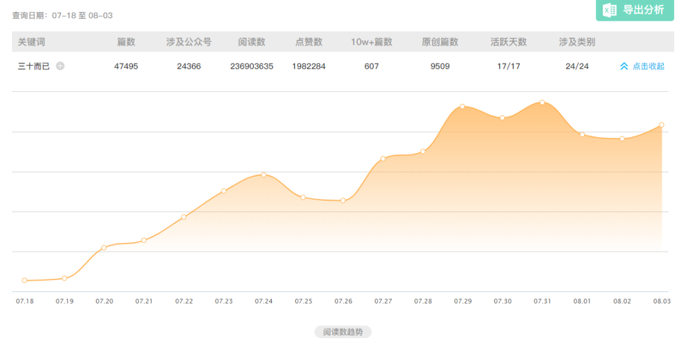Click the 17/17 active days value
Viewport: 681px width, 345px height.
pyautogui.click(x=509, y=66)
